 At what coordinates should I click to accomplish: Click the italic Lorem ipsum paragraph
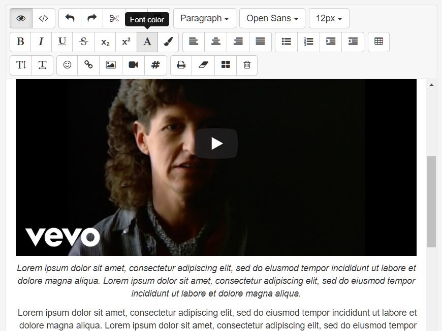click(216, 281)
